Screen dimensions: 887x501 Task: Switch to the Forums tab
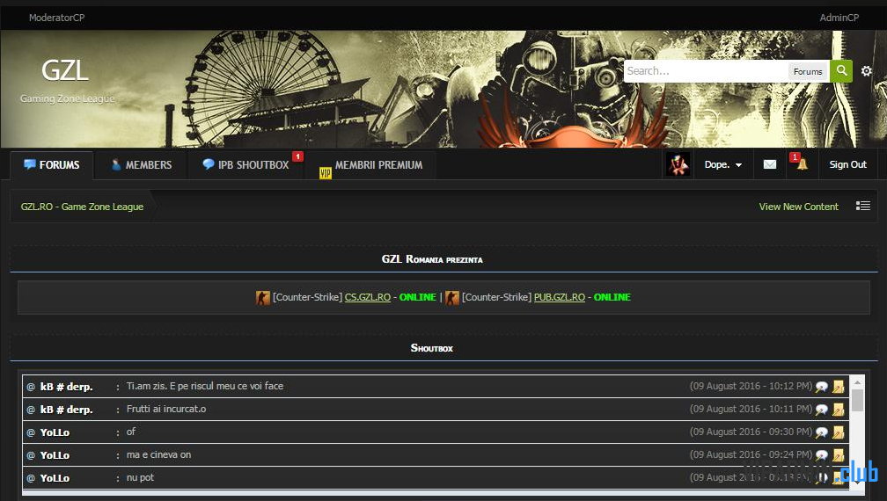51,165
